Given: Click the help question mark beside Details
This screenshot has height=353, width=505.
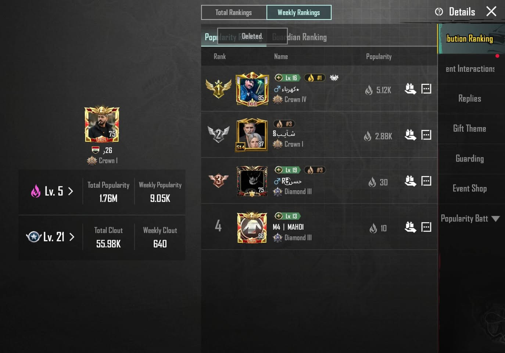Looking at the screenshot, I should [439, 12].
